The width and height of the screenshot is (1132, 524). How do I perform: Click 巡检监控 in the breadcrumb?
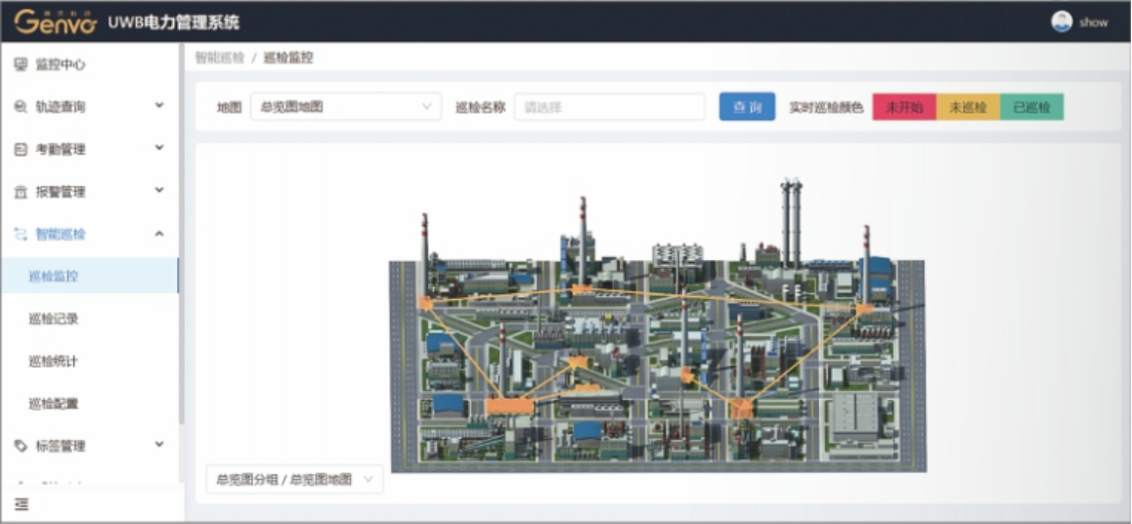288,58
